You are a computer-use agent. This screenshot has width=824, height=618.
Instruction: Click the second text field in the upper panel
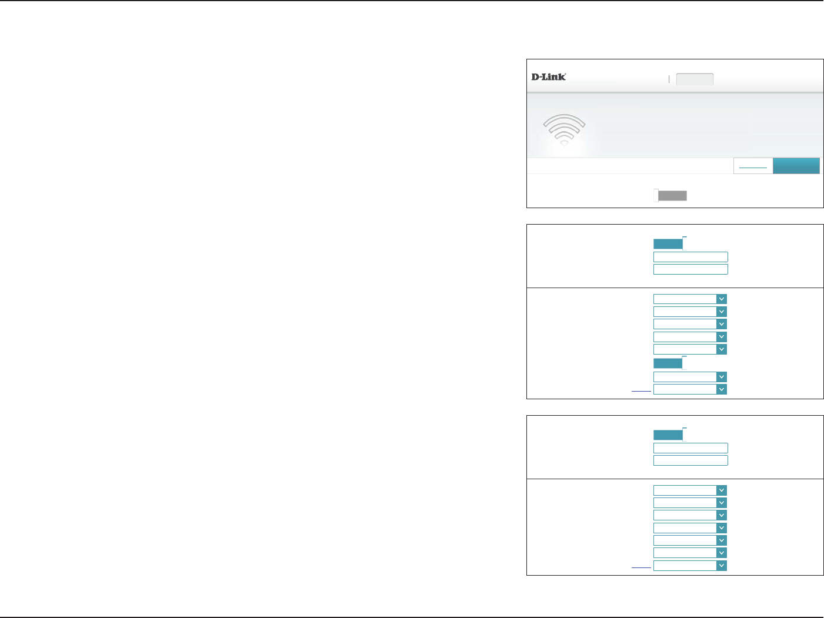(x=690, y=269)
